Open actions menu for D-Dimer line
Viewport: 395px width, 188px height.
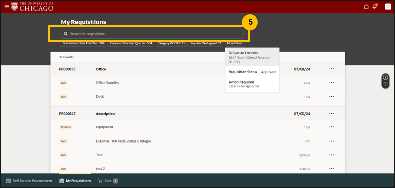point(331,141)
